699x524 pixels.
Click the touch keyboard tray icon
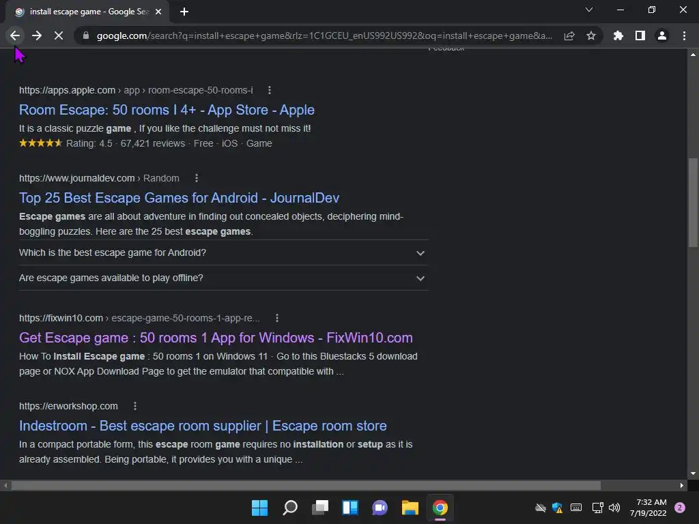pos(576,508)
